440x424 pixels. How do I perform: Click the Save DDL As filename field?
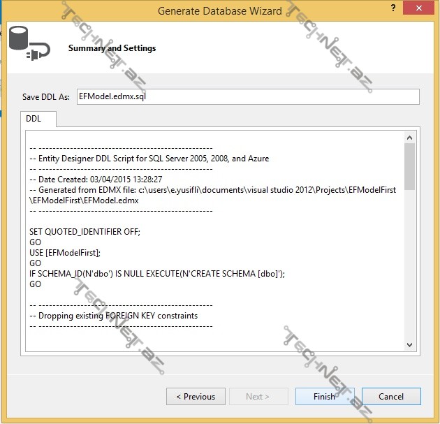coord(247,97)
